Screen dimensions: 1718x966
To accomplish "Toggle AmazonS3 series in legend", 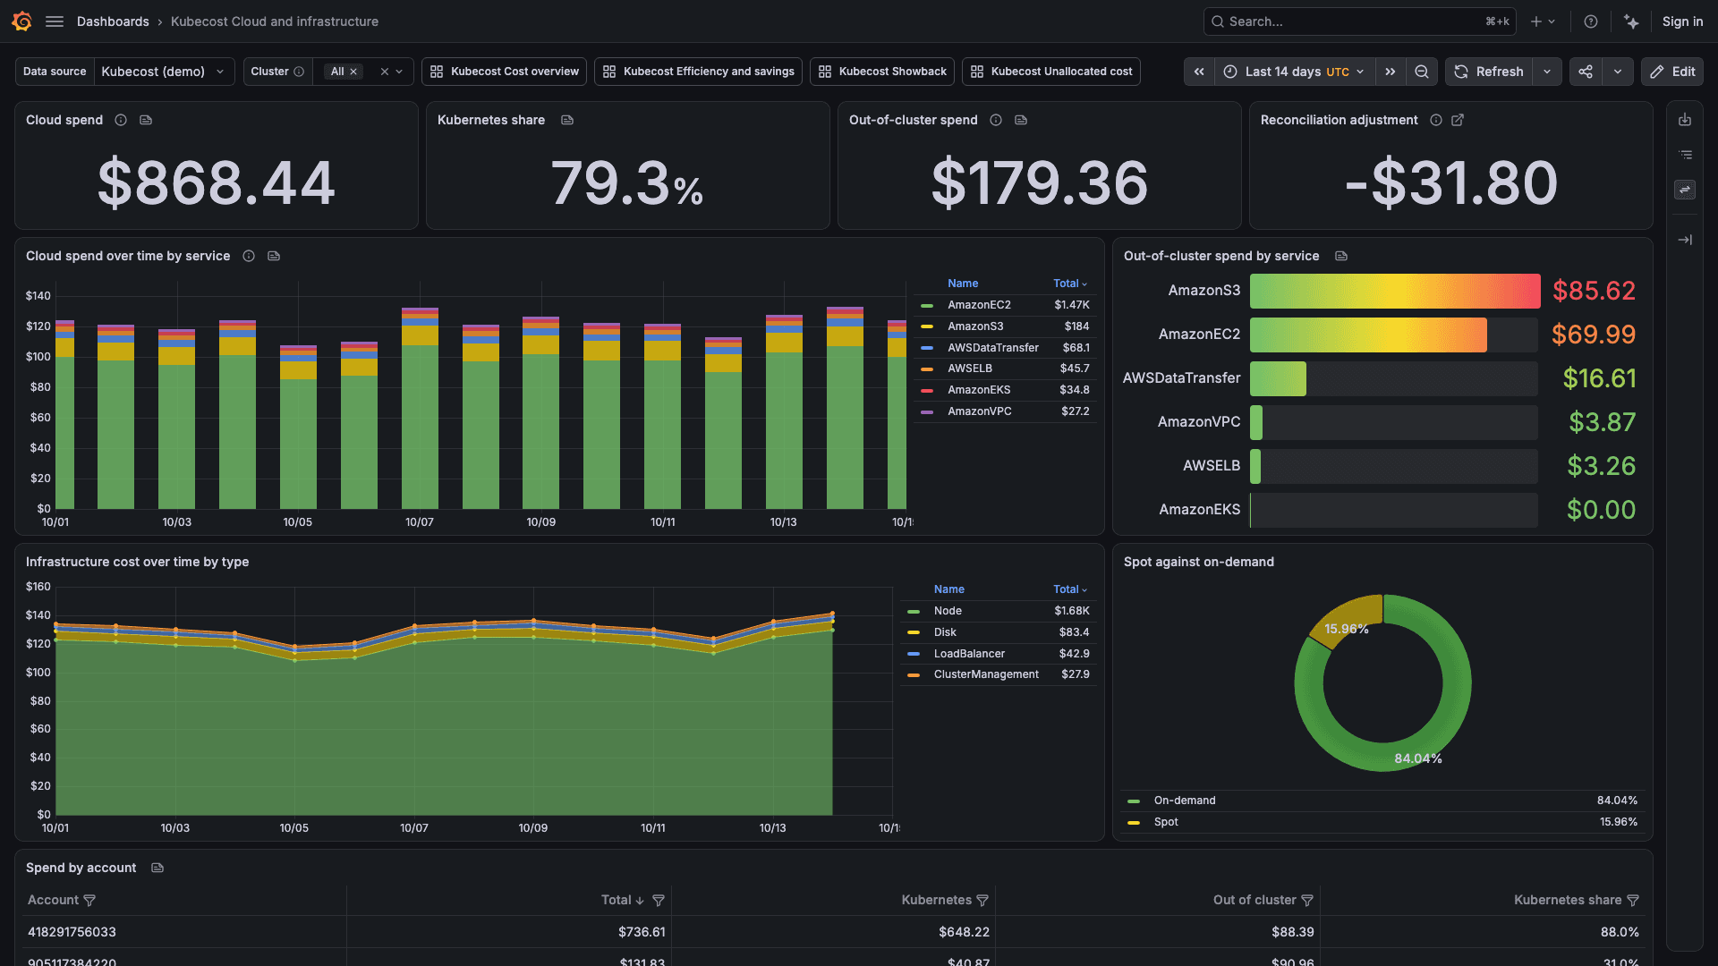I will (x=975, y=326).
